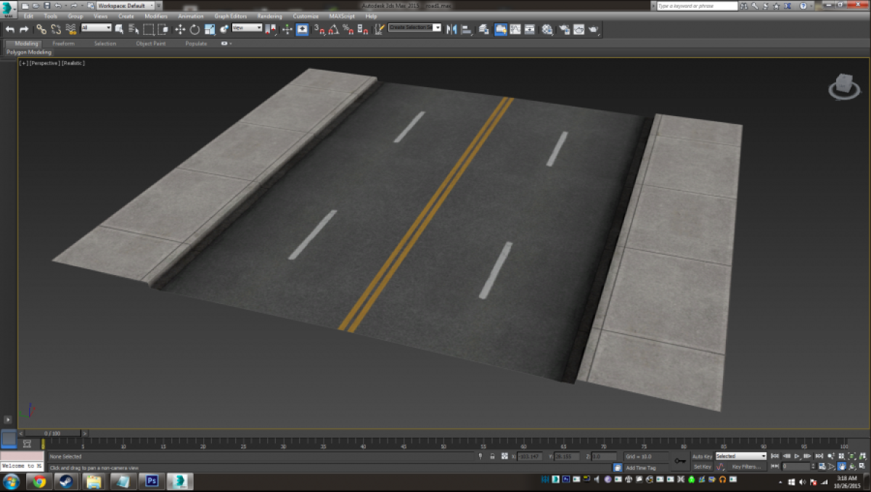Switch to the Freeform ribbon tab
The image size is (871, 492).
tap(63, 44)
